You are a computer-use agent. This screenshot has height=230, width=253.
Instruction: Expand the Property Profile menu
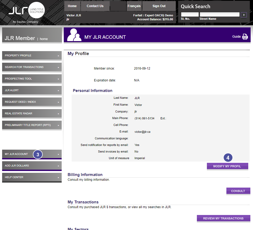coord(32,56)
